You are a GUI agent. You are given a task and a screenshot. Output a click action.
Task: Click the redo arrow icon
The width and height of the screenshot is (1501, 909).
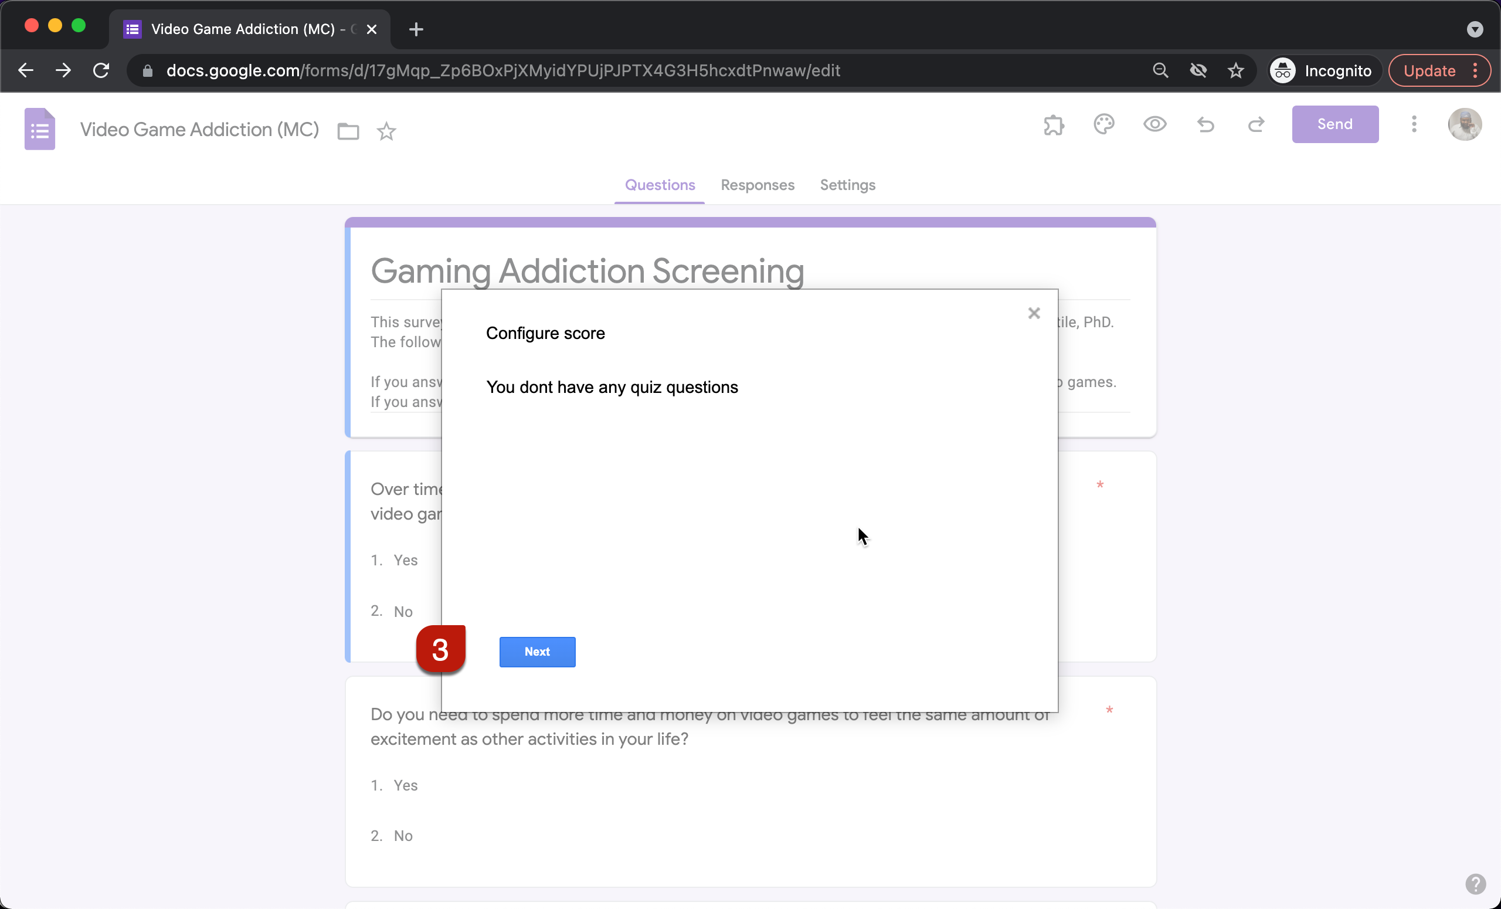coord(1256,125)
